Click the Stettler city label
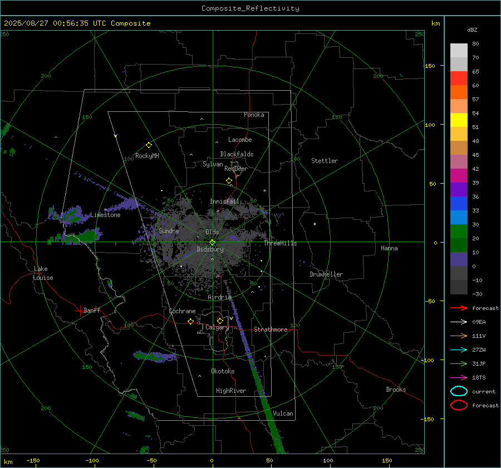 (x=325, y=161)
